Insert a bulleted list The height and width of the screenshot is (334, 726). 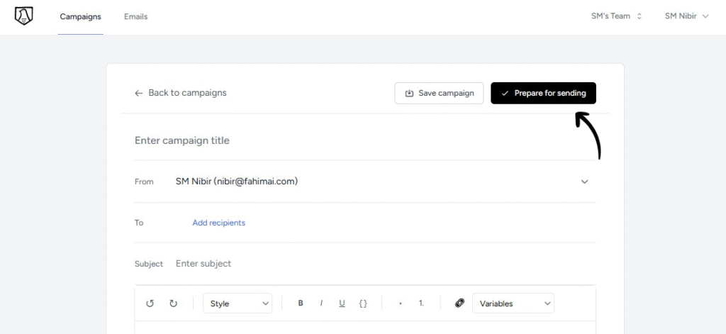click(x=400, y=304)
